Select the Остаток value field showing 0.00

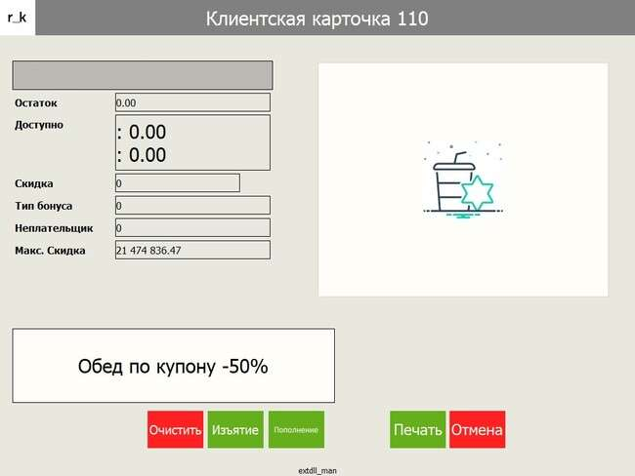[191, 102]
